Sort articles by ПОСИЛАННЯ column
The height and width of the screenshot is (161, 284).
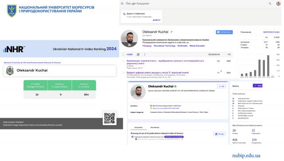click(214, 54)
